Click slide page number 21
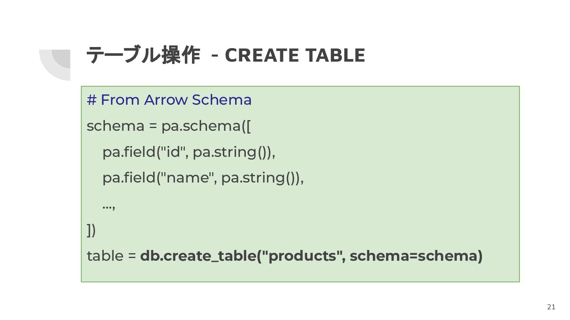 551,307
